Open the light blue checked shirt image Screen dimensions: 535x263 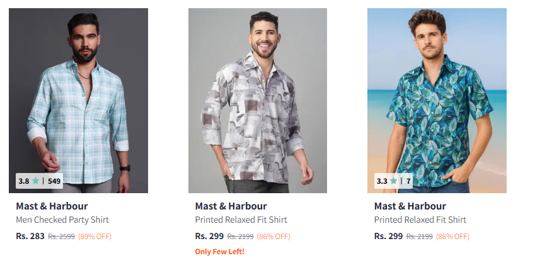[79, 101]
